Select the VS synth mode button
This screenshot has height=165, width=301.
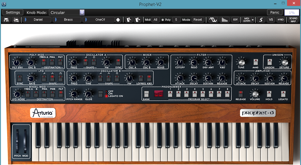point(271,20)
